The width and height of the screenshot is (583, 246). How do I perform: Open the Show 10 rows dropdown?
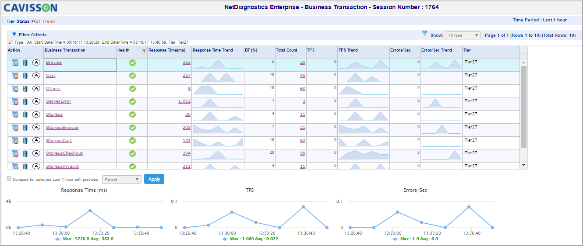point(463,35)
